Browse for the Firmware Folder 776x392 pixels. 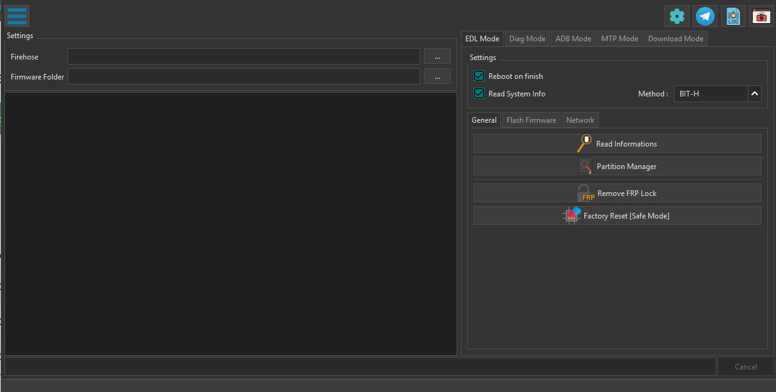click(x=437, y=76)
